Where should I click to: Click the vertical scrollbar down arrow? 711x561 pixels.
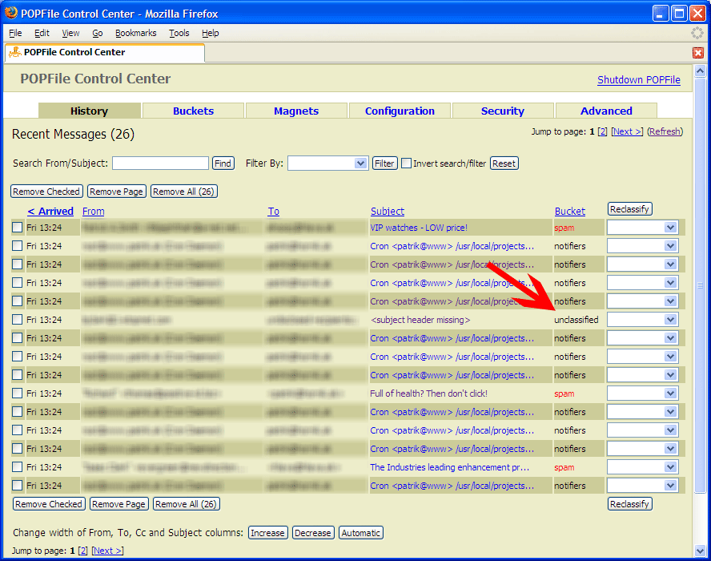coord(700,551)
